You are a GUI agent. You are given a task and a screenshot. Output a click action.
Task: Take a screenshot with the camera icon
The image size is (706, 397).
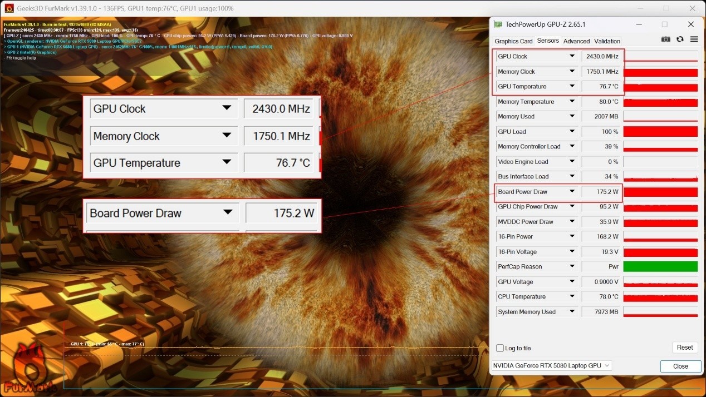(x=665, y=39)
